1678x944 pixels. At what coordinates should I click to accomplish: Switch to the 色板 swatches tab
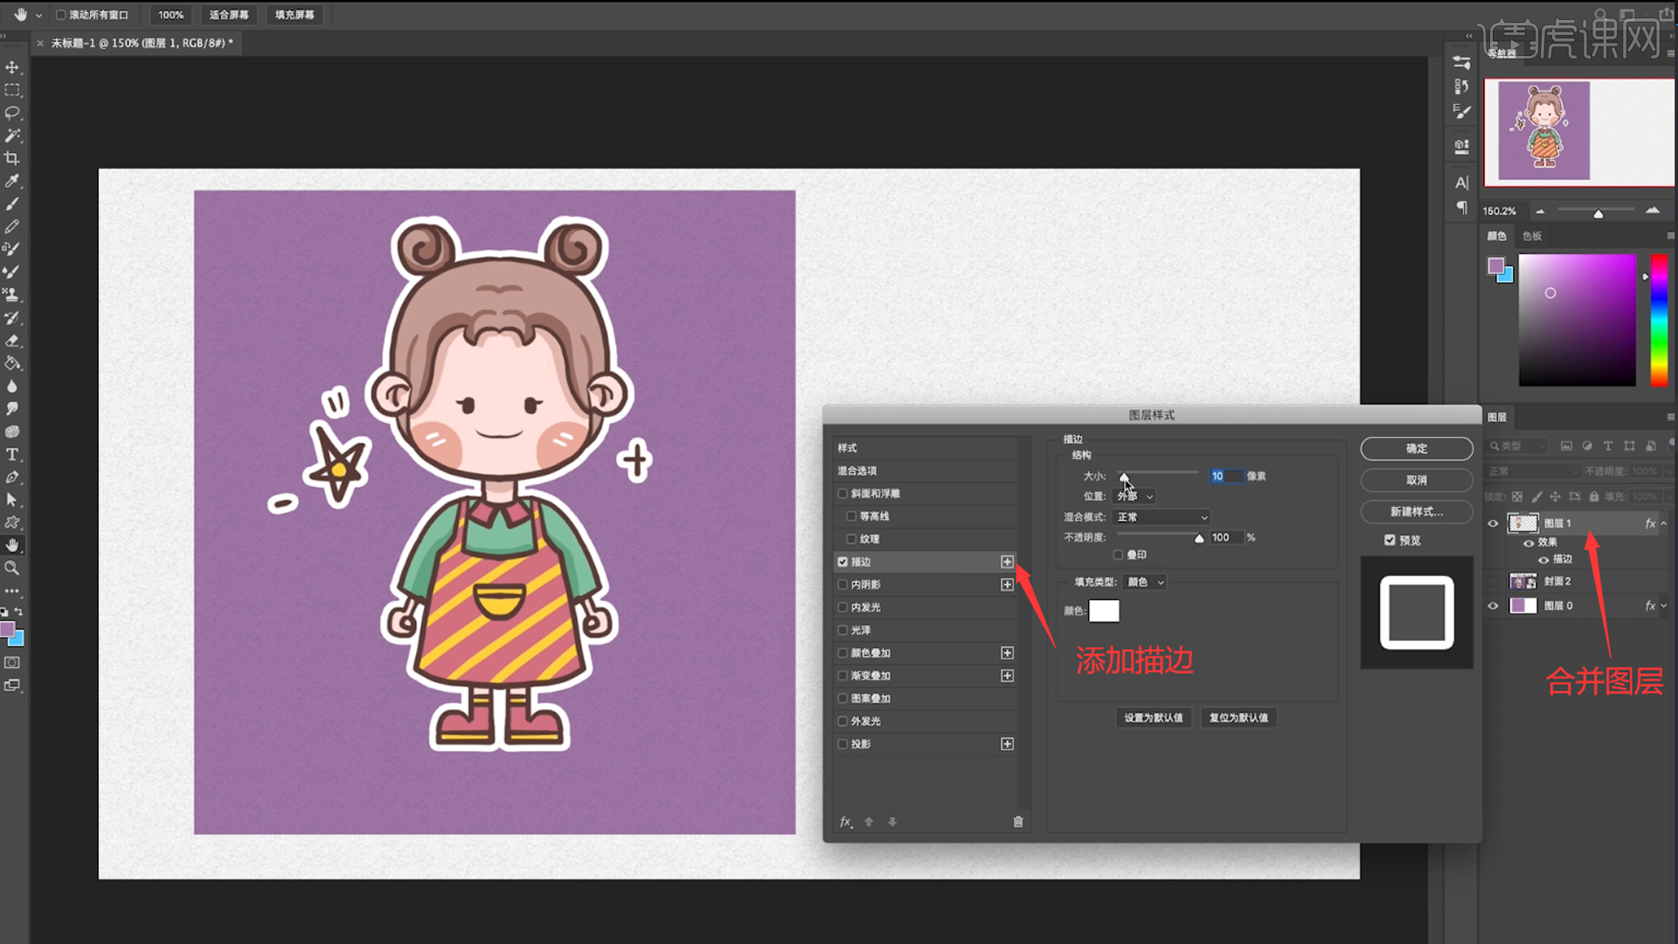coord(1532,236)
